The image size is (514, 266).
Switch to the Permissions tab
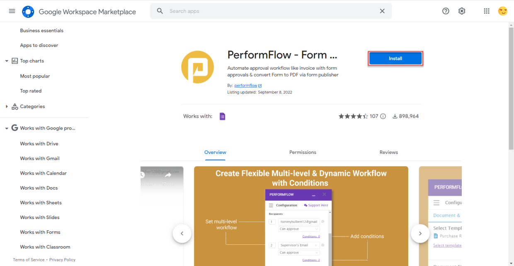(303, 152)
